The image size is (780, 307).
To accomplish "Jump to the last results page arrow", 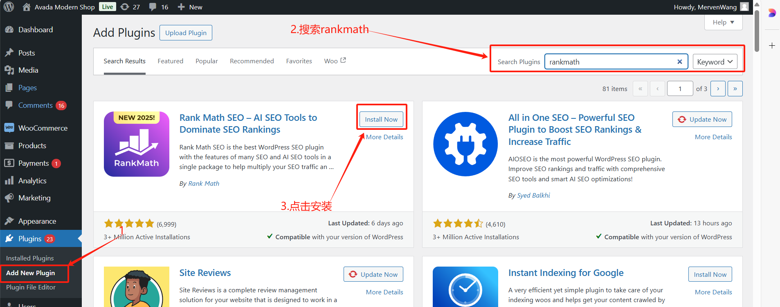I will pyautogui.click(x=735, y=89).
